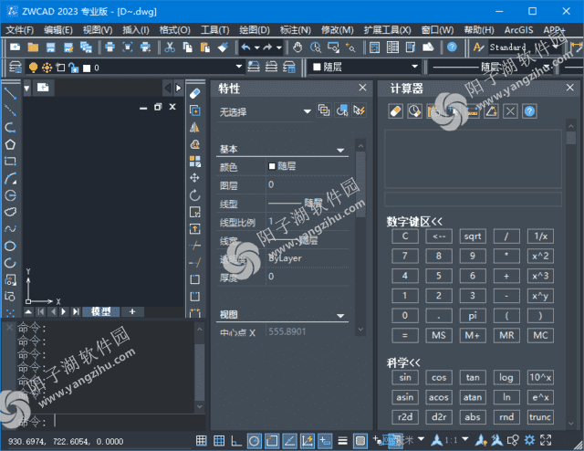This screenshot has height=451, width=584.
Task: Click the MS memory store button
Action: click(439, 335)
